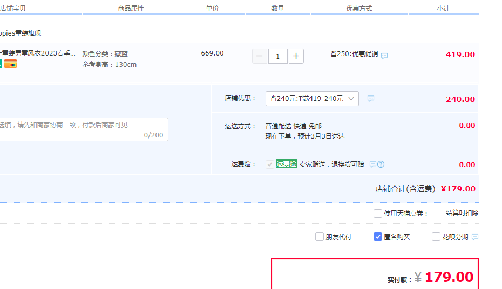This screenshot has width=502, height=289.
Task: Click the orange card icon under product name
Action: [11, 64]
